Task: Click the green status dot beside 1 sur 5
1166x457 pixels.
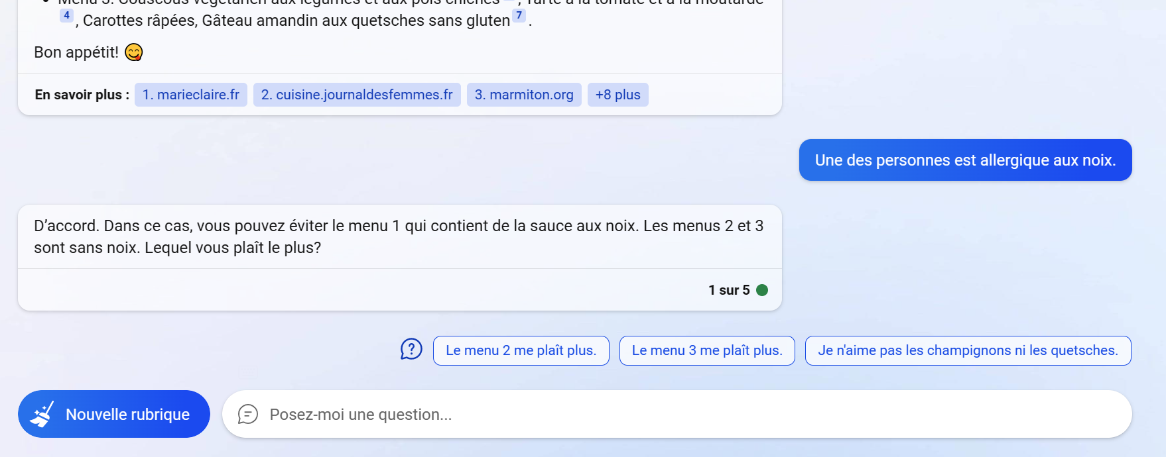Action: tap(762, 290)
